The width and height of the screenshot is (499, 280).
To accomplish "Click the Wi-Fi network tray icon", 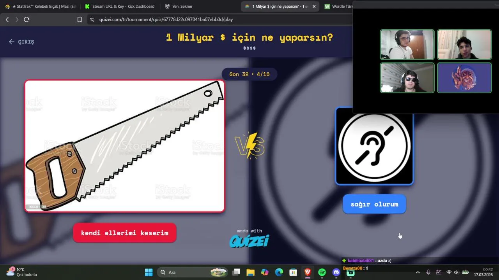I will (449, 272).
